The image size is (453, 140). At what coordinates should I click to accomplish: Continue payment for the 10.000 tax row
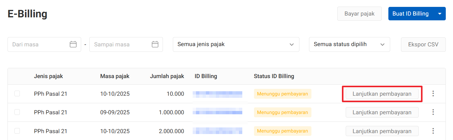coord(382,94)
